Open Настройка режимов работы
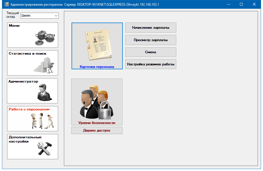263x171 pixels. tap(151, 64)
